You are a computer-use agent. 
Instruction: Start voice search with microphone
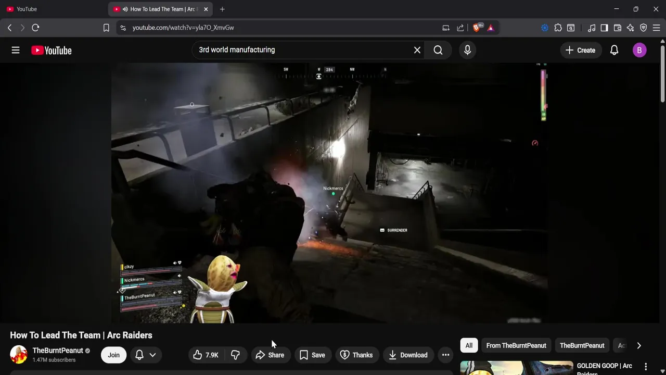467,50
